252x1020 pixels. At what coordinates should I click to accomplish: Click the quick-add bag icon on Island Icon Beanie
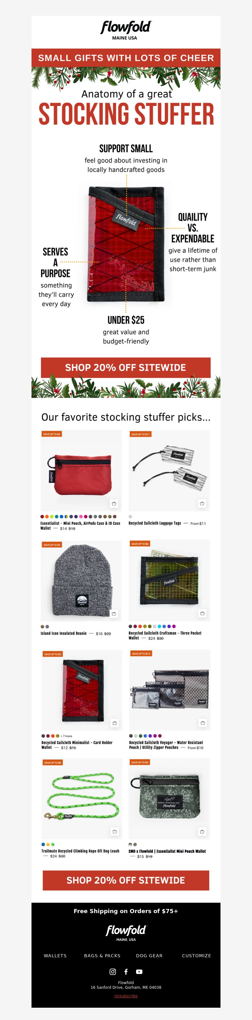tap(114, 614)
